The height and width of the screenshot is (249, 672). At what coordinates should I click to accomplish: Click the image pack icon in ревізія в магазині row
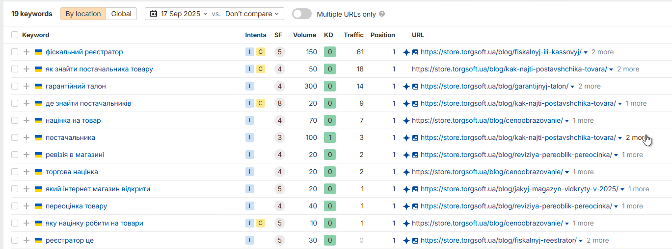(415, 155)
